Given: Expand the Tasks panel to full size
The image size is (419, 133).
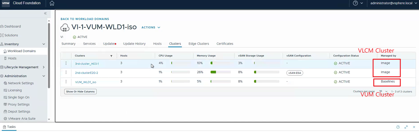Looking at the screenshot, I should [x=406, y=127].
